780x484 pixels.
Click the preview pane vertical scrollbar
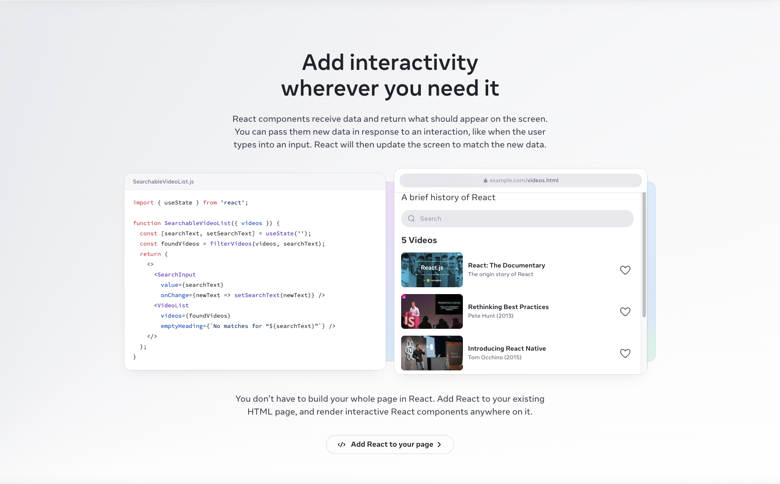644,255
